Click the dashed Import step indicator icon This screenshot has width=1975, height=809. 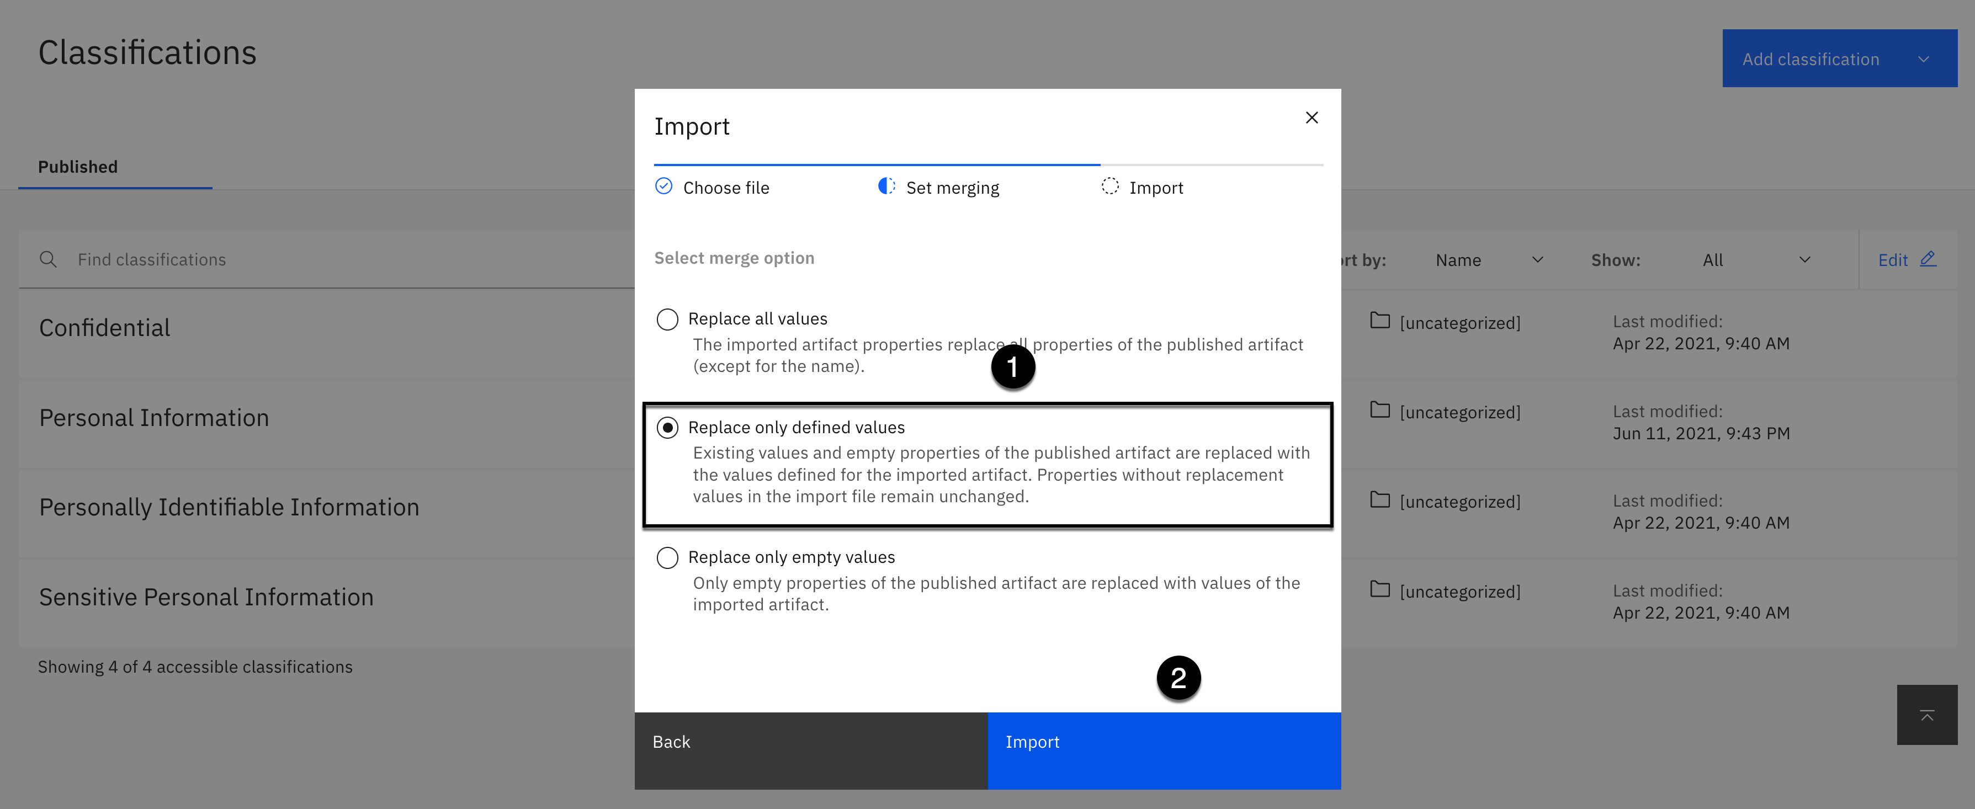tap(1109, 187)
